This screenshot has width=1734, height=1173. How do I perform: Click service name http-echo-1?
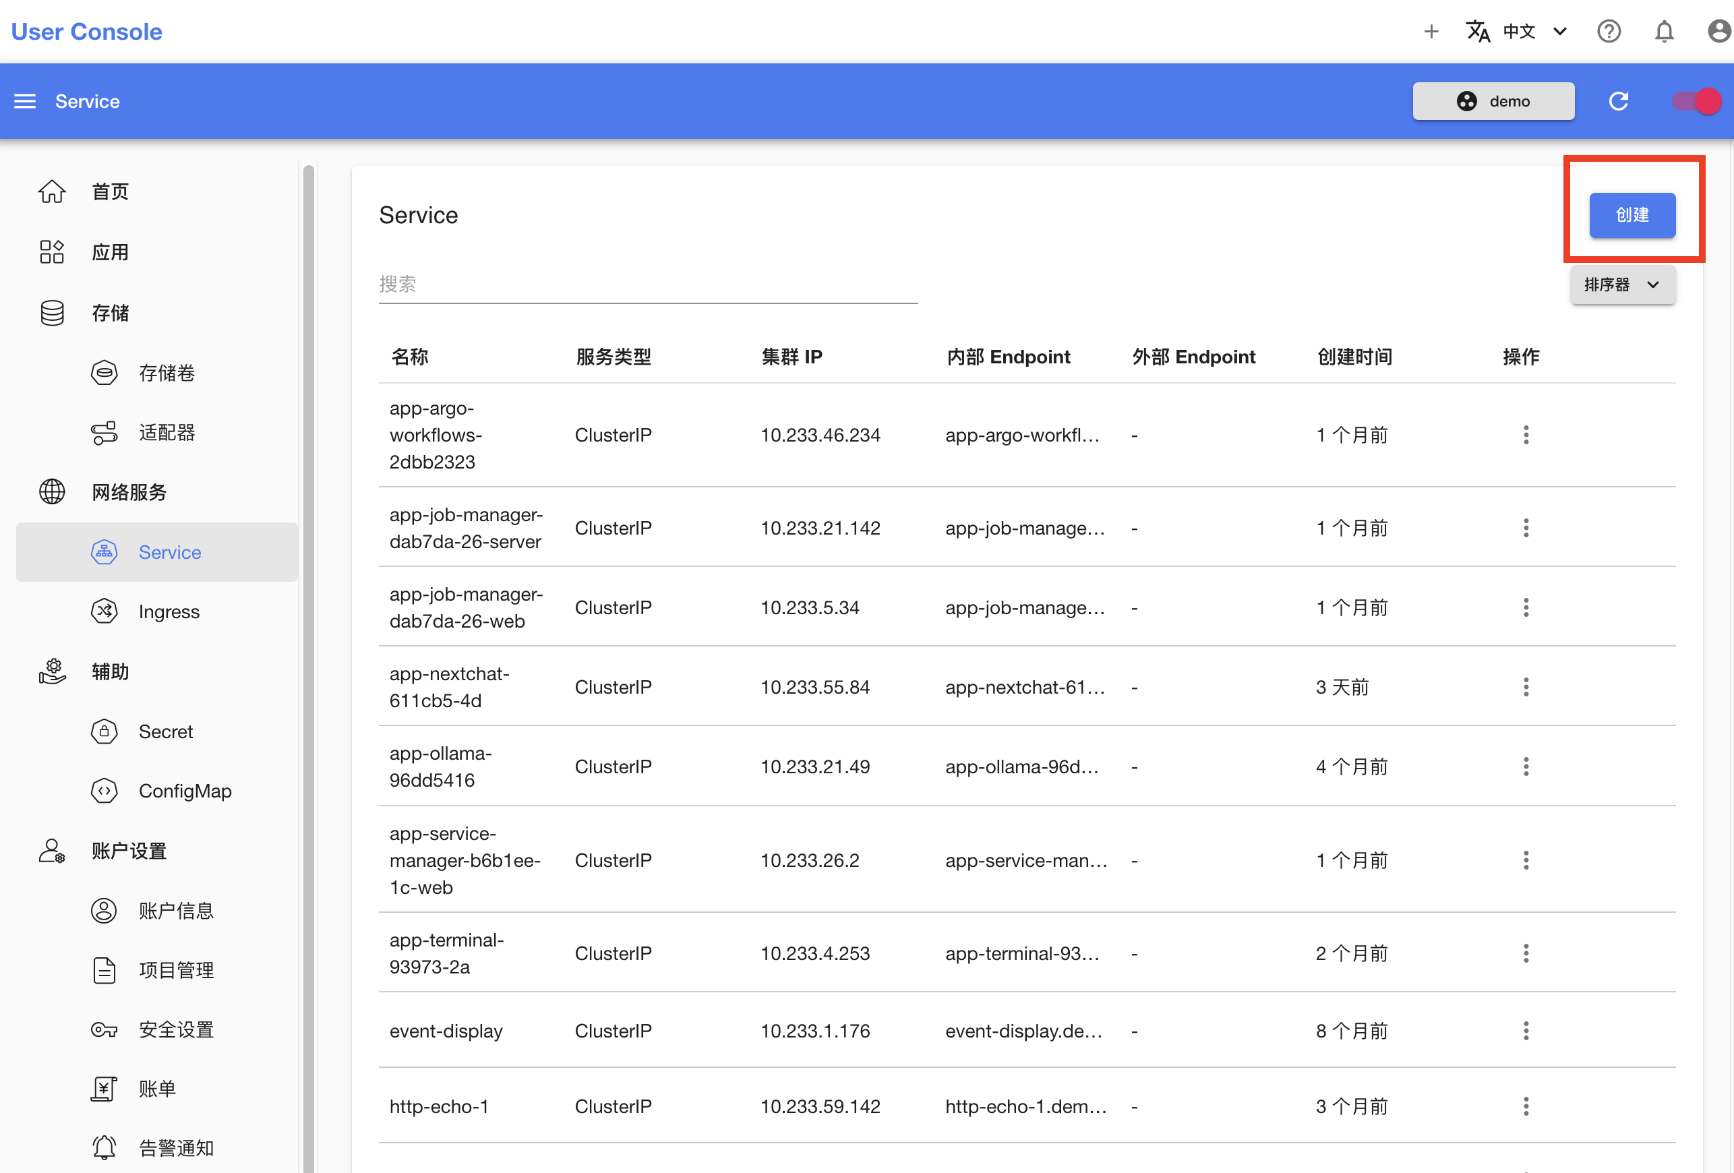click(439, 1106)
